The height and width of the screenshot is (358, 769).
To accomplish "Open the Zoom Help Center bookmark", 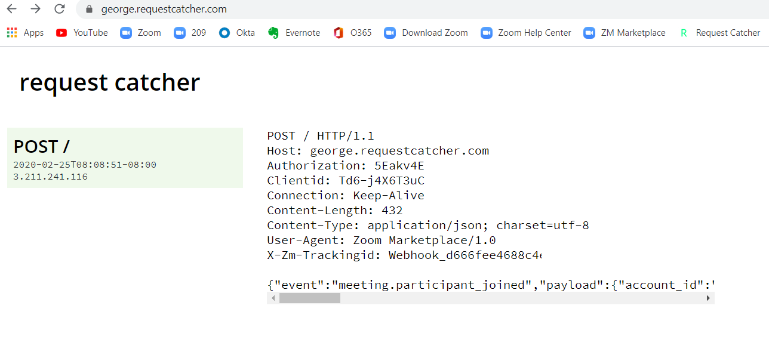I will coord(526,33).
